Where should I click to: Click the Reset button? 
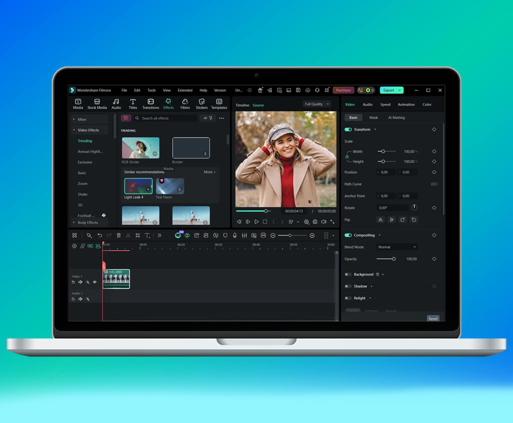pyautogui.click(x=433, y=318)
